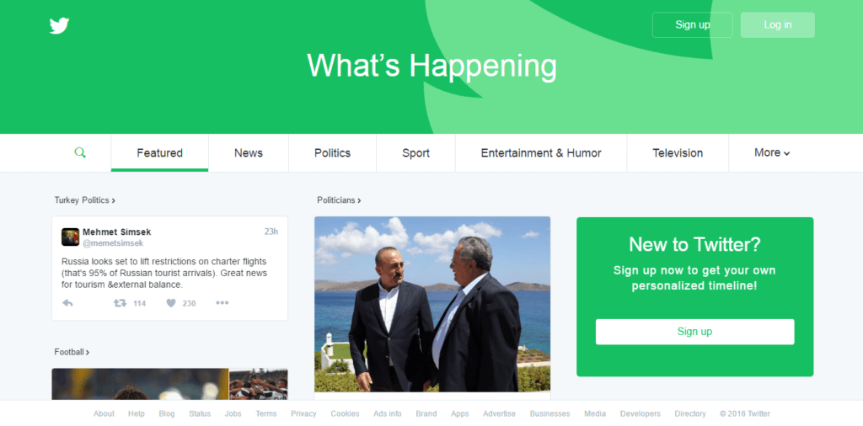
Task: Open search via magnifier icon
Action: (80, 153)
